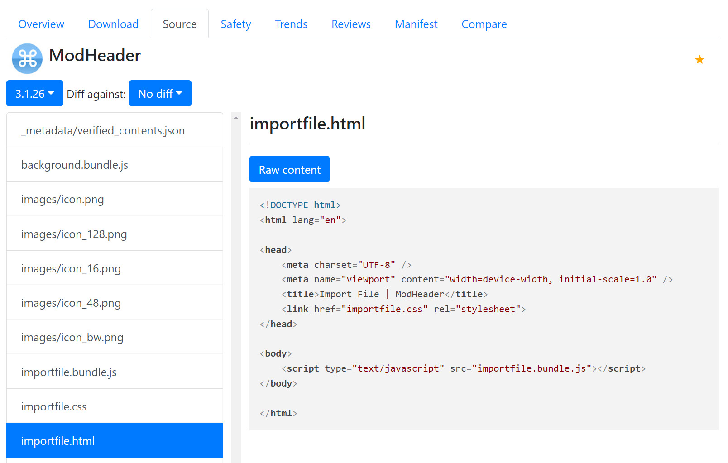Click the opening <body> tag line

276,353
